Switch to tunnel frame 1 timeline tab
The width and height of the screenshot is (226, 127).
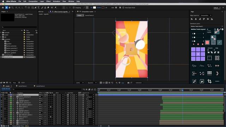click(23, 86)
